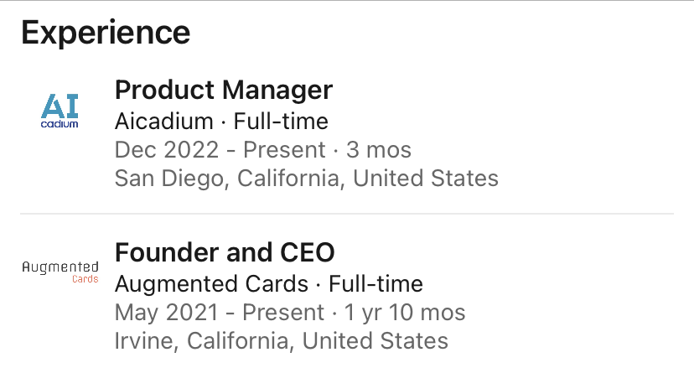
Task: Open the Augmented Cards company logo
Action: [x=60, y=272]
